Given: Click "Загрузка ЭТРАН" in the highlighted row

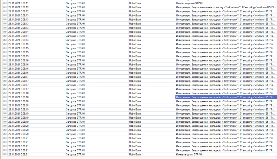Looking at the screenshot, I should (x=75, y=97).
